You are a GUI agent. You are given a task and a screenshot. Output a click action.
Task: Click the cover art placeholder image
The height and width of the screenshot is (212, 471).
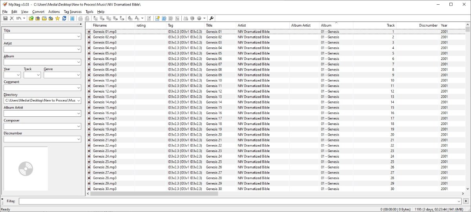point(26,169)
